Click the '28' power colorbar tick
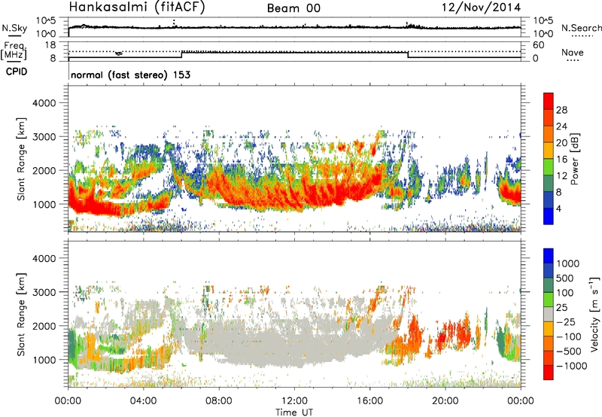Screen dimensions: 602x417 [561, 110]
